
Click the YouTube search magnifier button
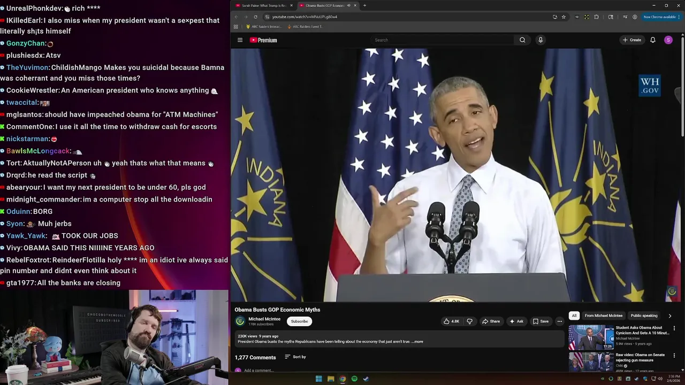pos(522,40)
